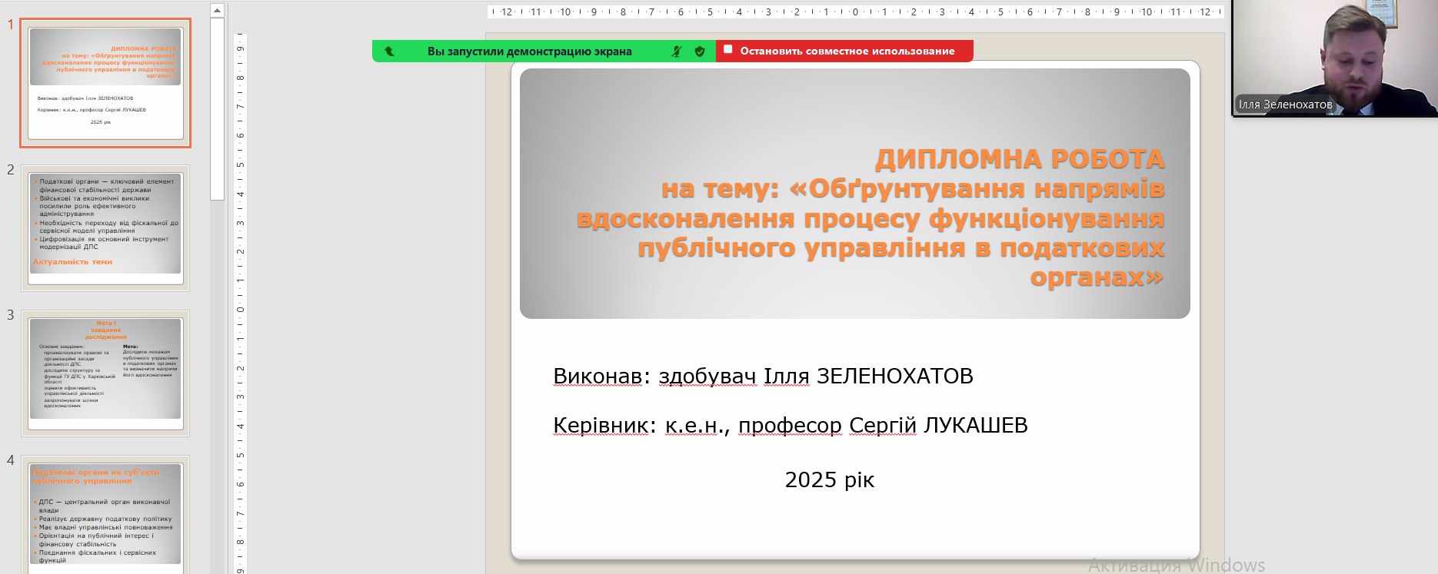This screenshot has width=1438, height=574.
Task: Click the Ілля Зеленохатов name label on the video
Action: 1284,105
